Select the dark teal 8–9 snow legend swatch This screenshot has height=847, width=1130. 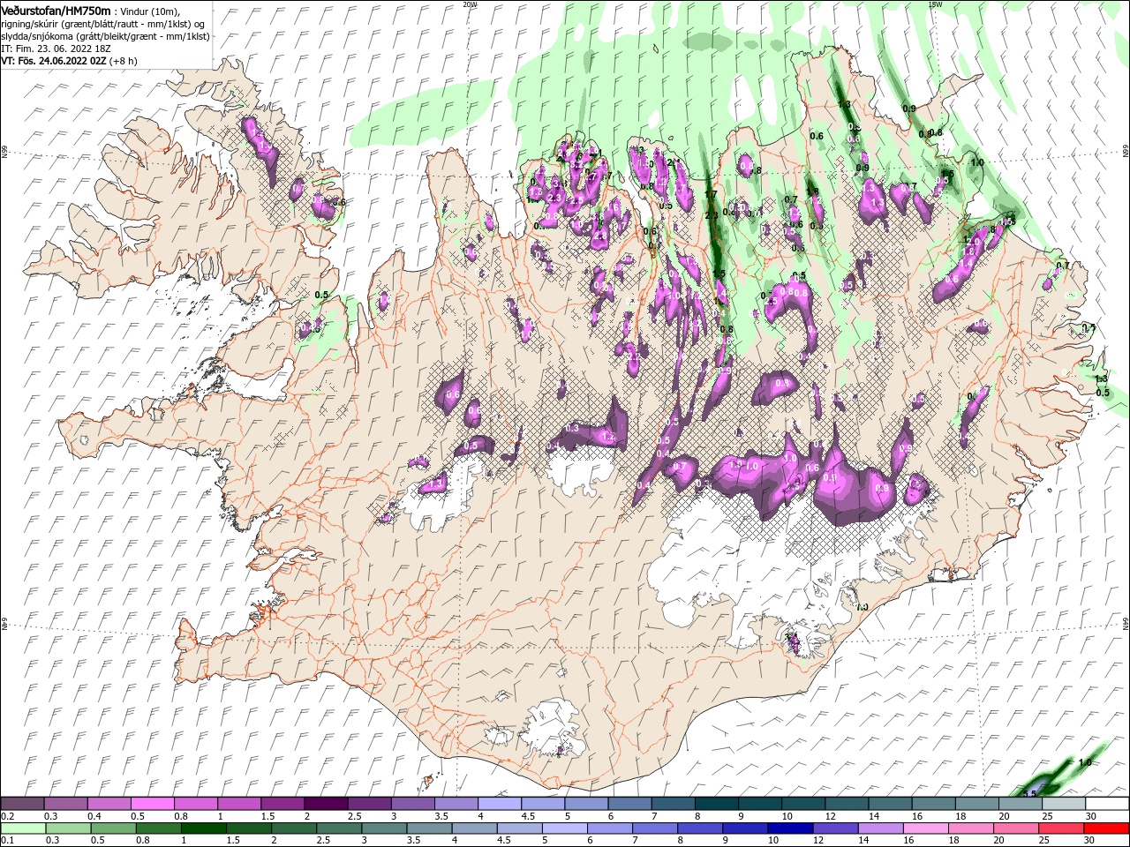coord(716,804)
